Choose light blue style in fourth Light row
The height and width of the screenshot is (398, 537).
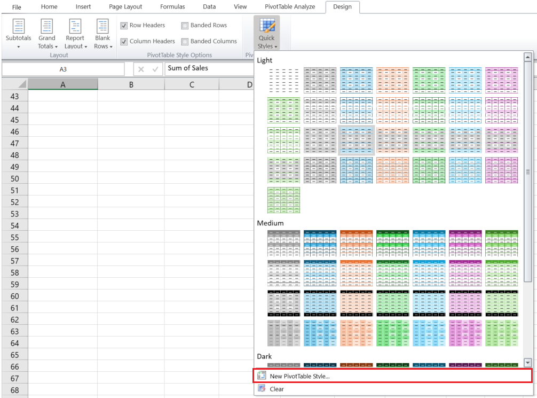pos(465,170)
